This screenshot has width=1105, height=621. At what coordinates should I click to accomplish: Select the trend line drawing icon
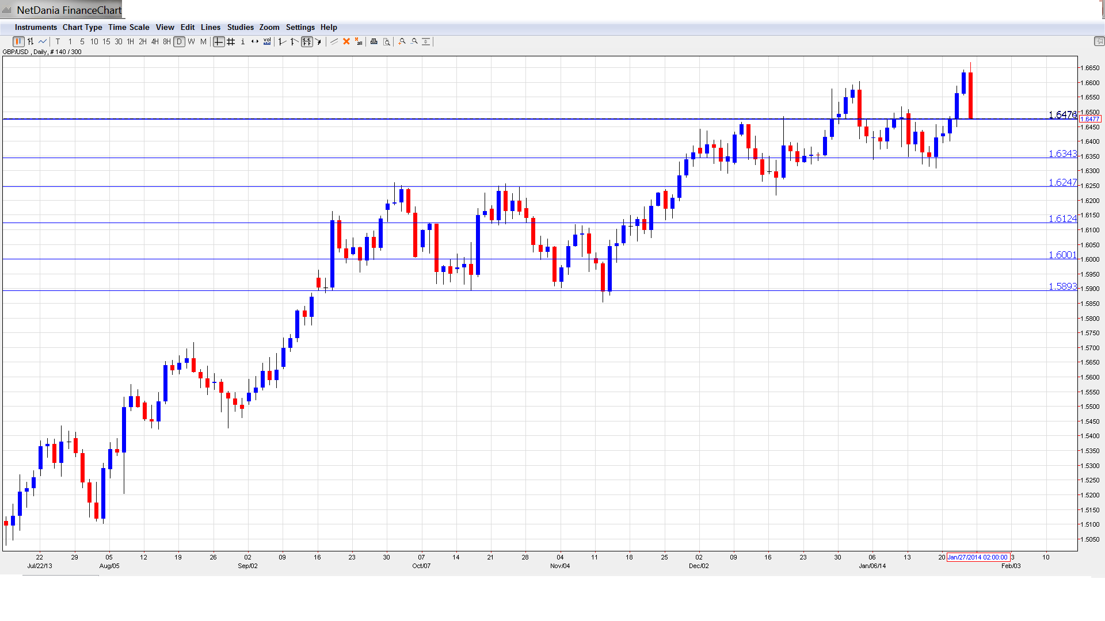(334, 41)
